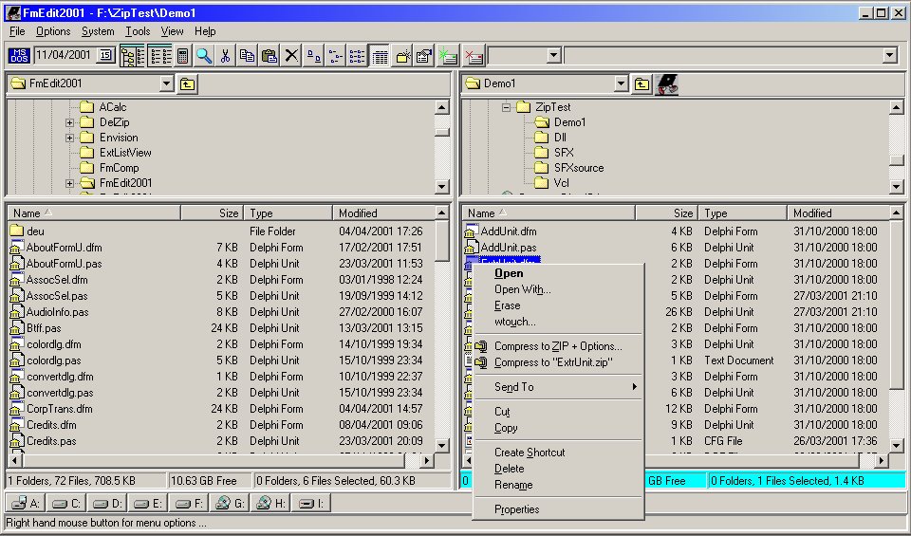Switch to list view mode

coord(358,56)
